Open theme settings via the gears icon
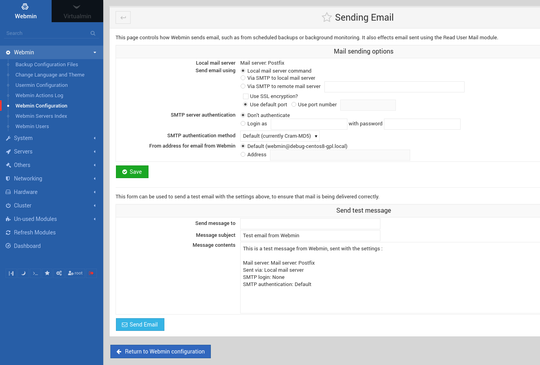 [59, 273]
